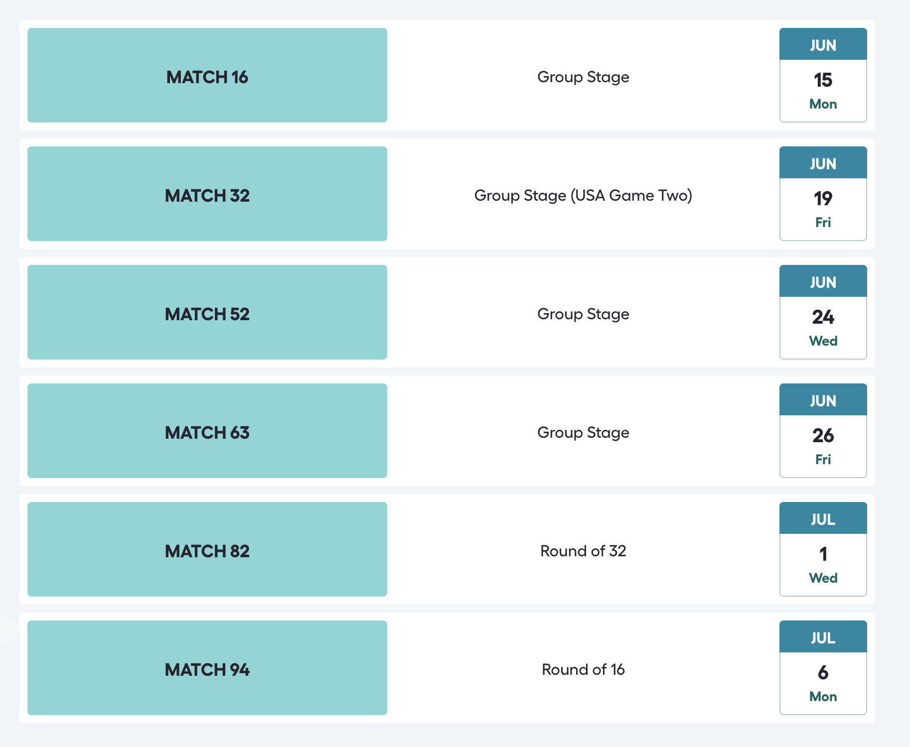Image resolution: width=910 pixels, height=747 pixels.
Task: Click the Round of 32 label
Action: 583,551
